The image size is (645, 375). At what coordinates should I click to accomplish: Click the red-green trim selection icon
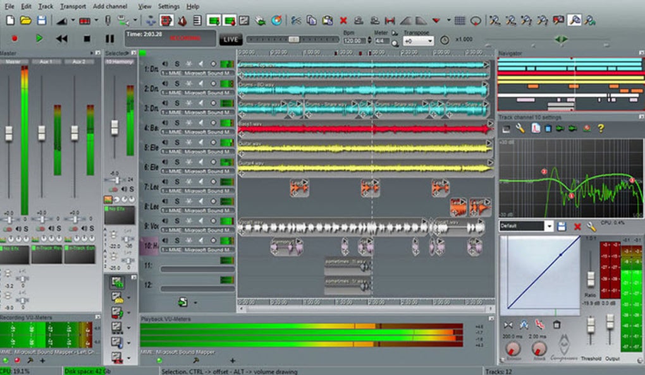coord(389,20)
